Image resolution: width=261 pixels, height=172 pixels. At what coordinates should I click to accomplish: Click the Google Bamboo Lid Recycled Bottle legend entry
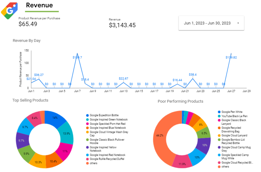click(x=231, y=141)
